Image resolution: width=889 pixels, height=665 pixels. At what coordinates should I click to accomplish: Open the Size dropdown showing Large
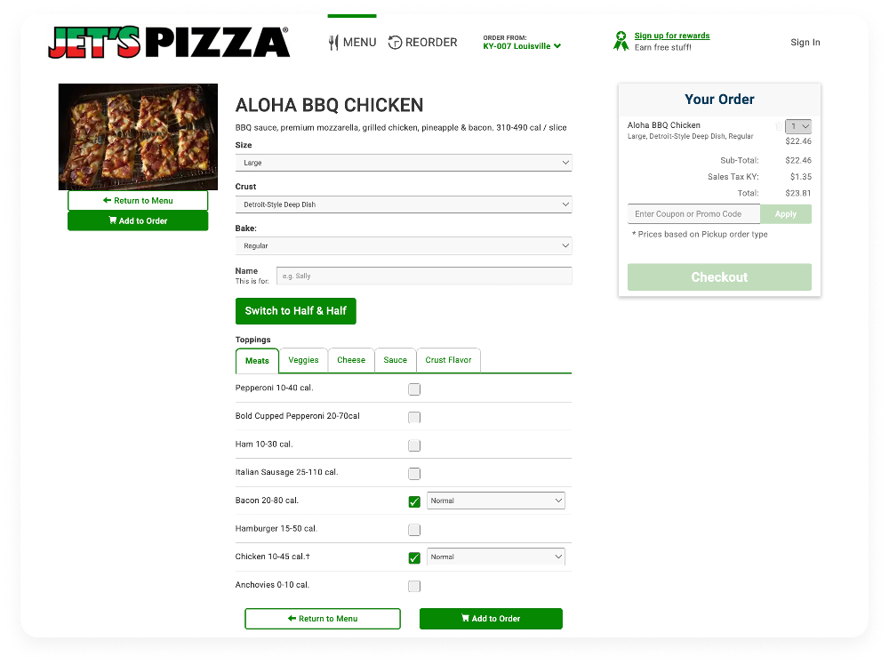point(403,163)
